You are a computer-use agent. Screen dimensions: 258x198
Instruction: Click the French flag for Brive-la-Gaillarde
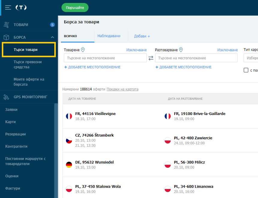coord(168,116)
